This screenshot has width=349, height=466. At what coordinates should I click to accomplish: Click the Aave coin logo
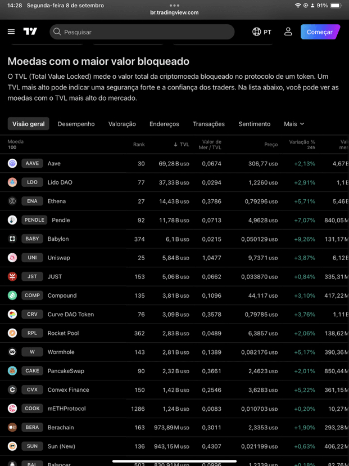tap(12, 163)
